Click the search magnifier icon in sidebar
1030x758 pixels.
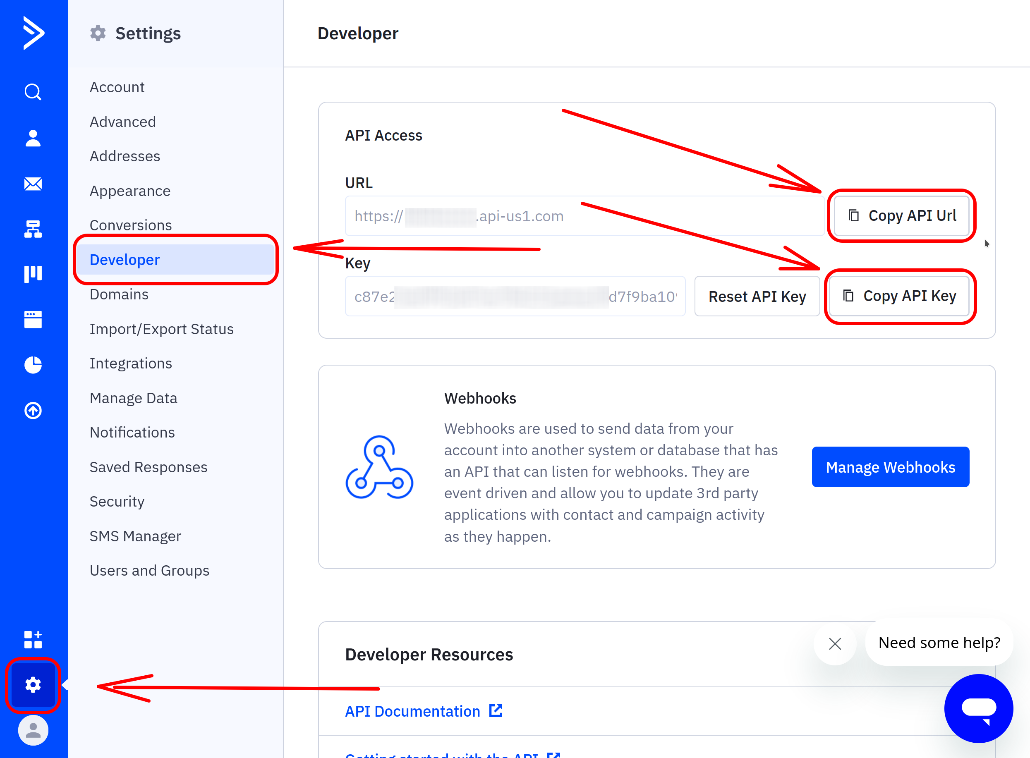[33, 92]
